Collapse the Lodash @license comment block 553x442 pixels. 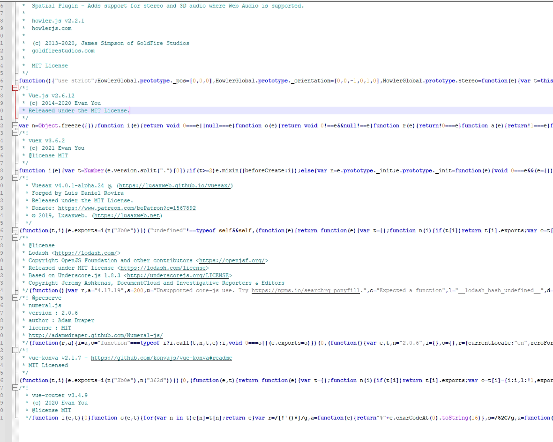(15, 238)
